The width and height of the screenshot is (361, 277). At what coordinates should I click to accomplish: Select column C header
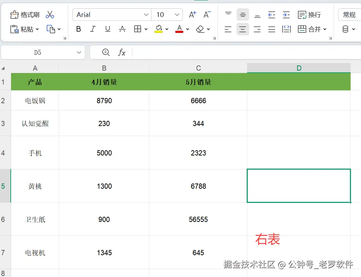coord(198,68)
